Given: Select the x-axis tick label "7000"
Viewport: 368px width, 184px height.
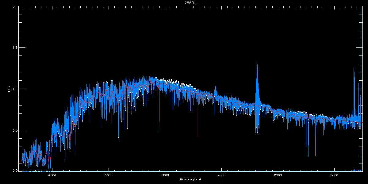Looking at the screenshot, I should pos(221,175).
